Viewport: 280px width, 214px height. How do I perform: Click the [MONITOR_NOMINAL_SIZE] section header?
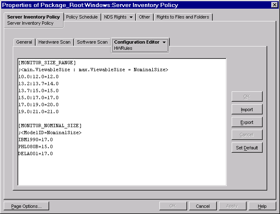point(50,126)
